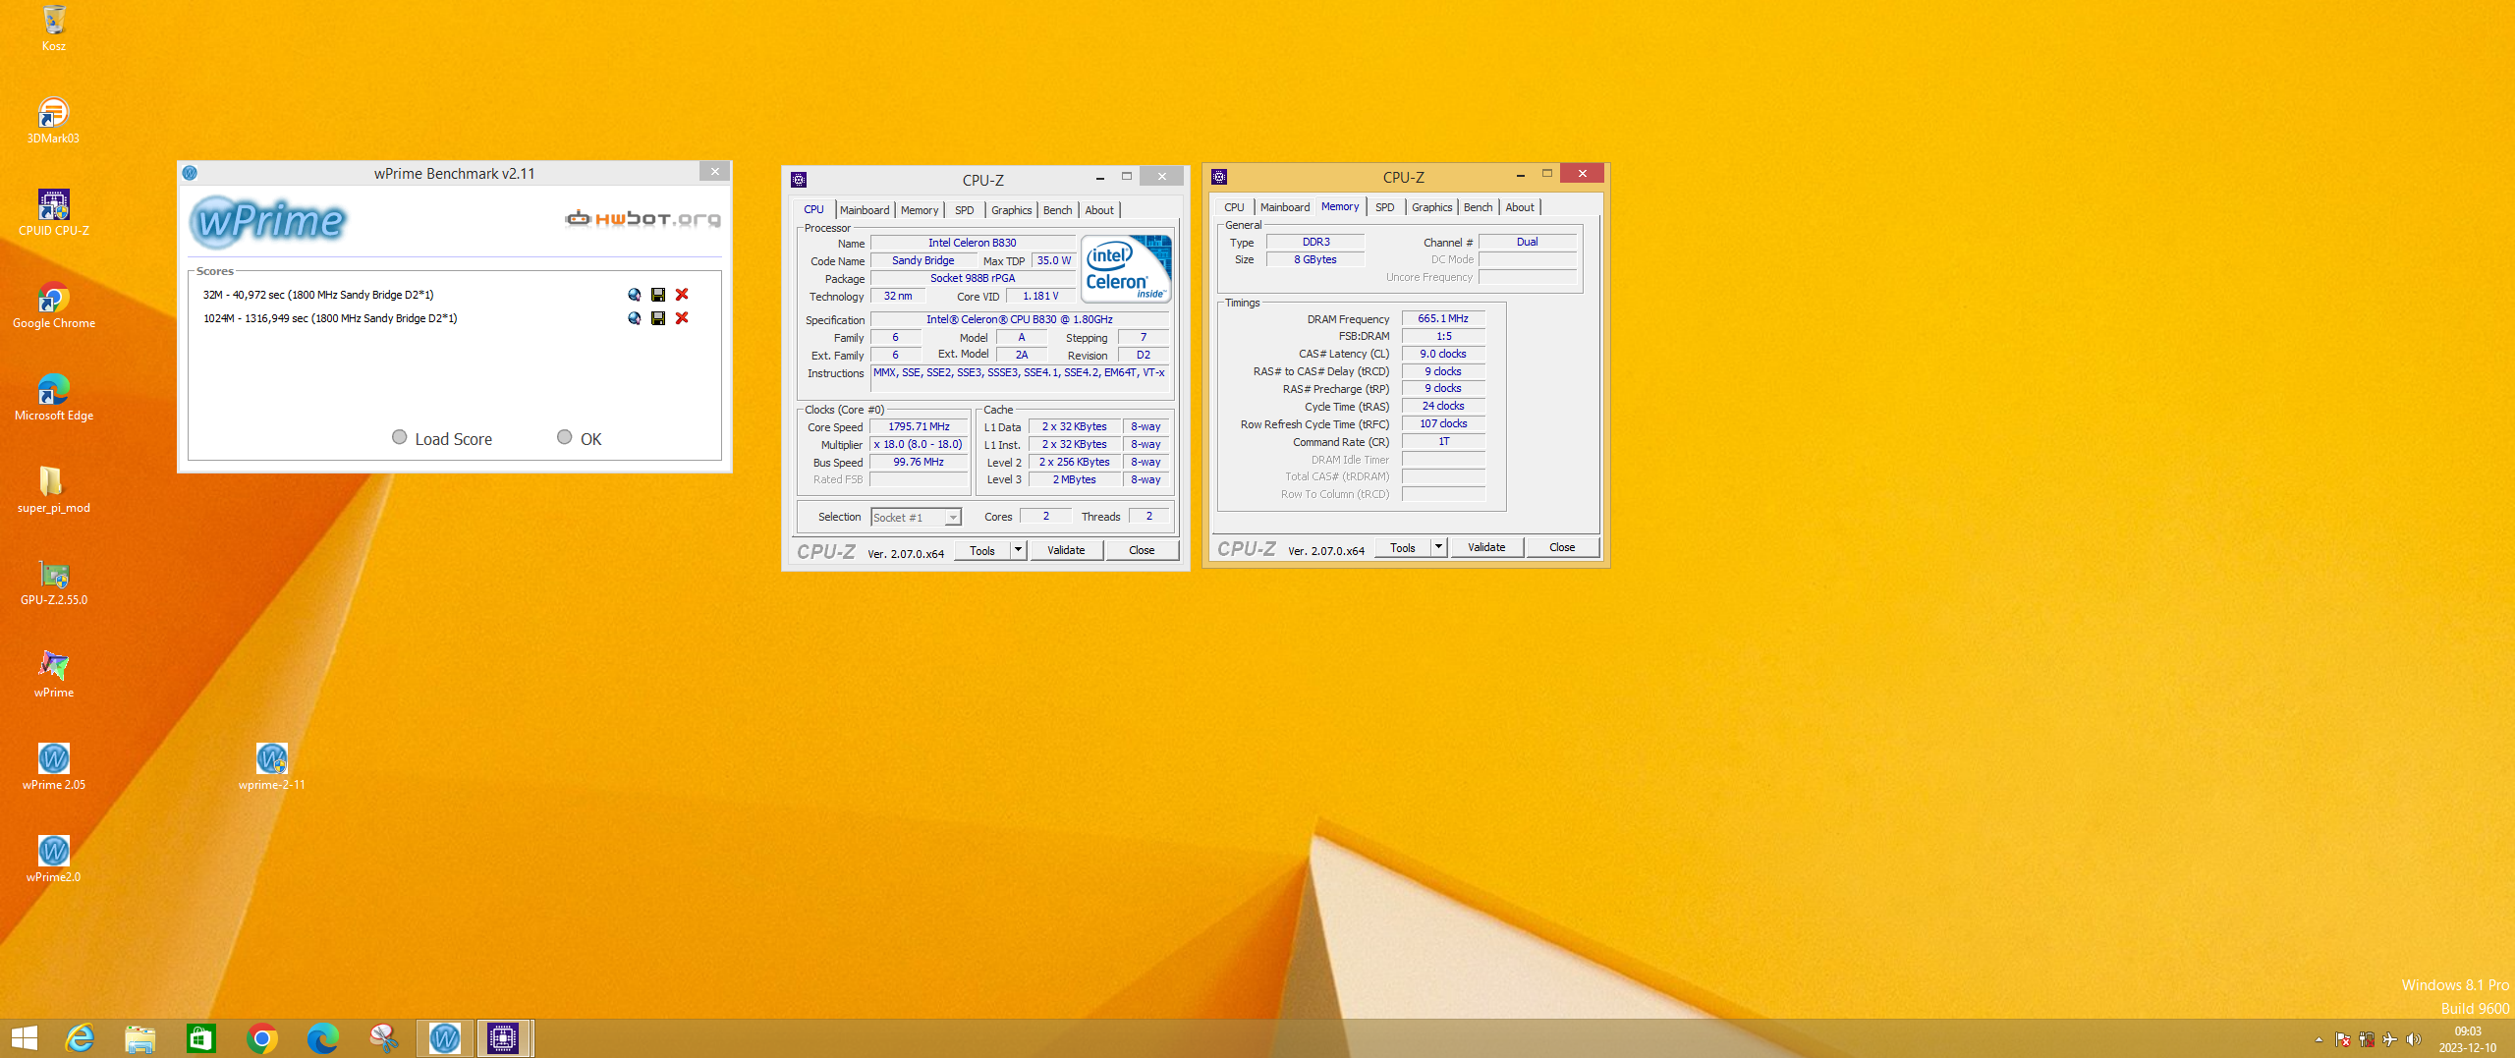Open Internet Explorer from the taskbar

tap(80, 1038)
